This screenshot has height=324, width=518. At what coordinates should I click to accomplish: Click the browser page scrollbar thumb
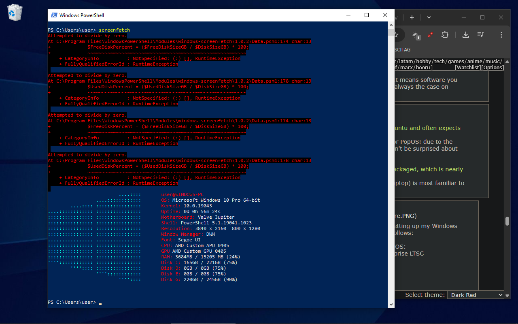tap(507, 221)
